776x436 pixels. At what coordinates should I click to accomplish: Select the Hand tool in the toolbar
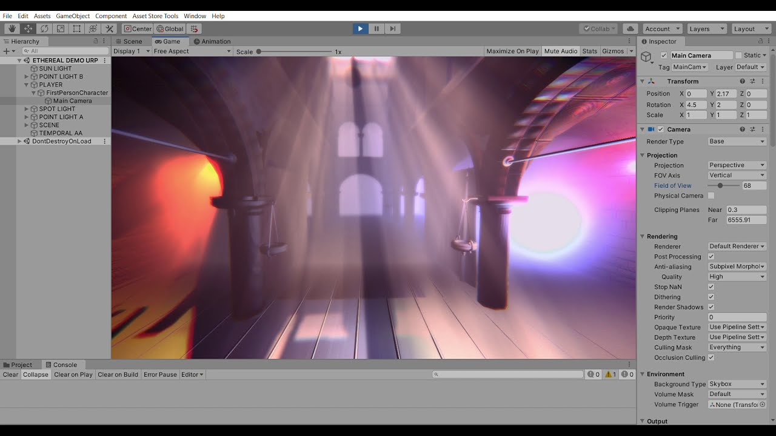tap(12, 28)
